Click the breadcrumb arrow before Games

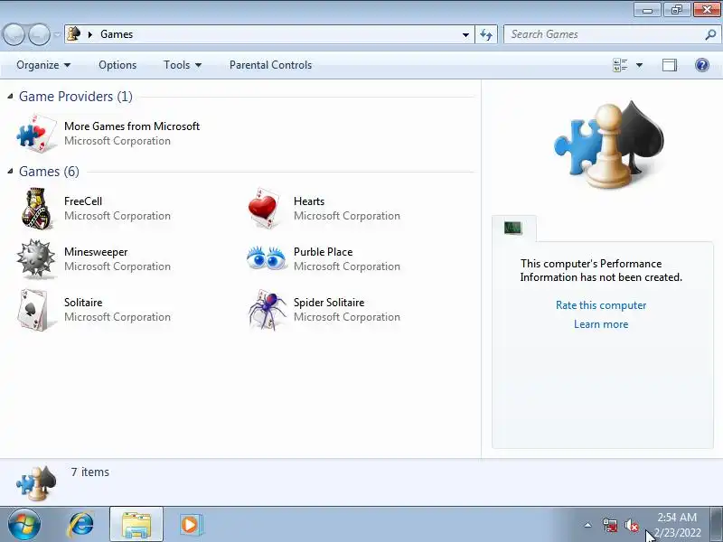tap(90, 34)
